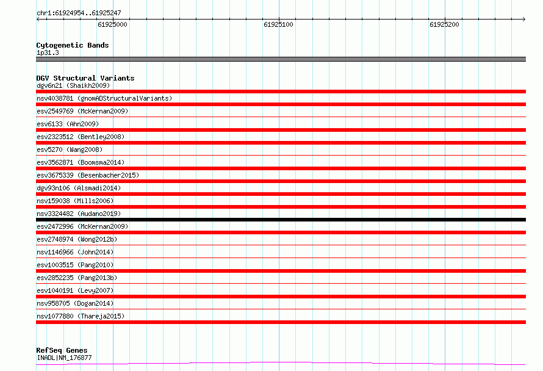Viewport: 543px width, 371px height.
Task: Open variant esv3675339 (Besenbacher2015)
Action: tap(88, 175)
